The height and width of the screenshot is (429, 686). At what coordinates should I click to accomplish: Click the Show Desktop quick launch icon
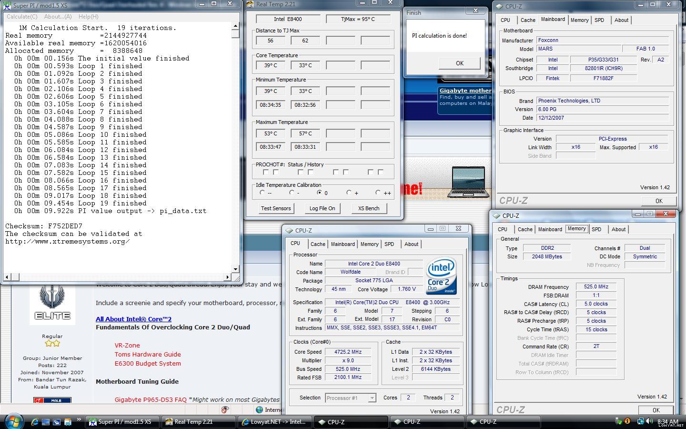click(46, 422)
